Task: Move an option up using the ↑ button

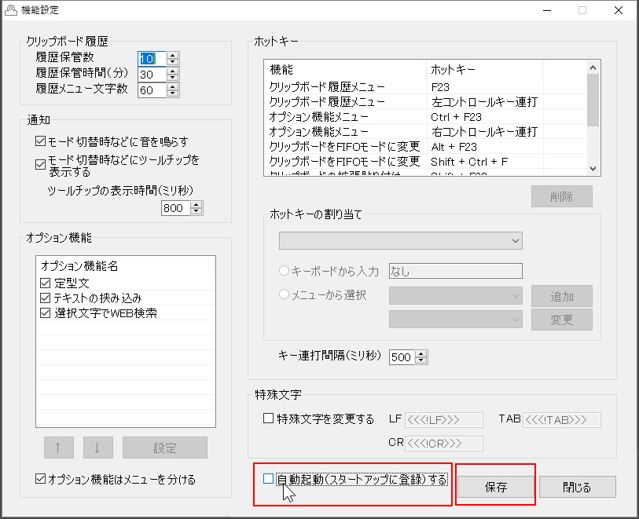Action: coord(58,448)
